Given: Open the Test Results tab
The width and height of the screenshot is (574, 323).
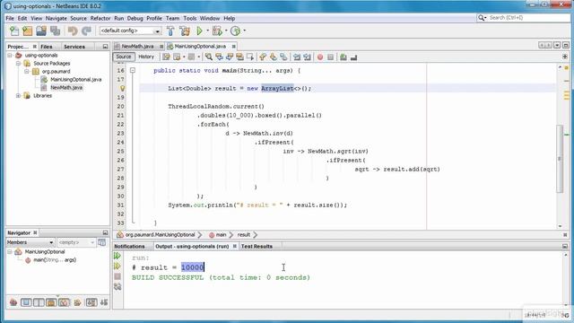Looking at the screenshot, I should point(257,247).
